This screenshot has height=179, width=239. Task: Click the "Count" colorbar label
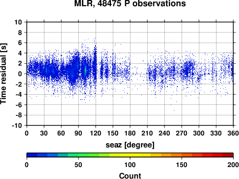(x=130, y=176)
